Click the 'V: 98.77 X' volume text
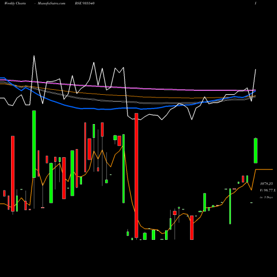The height and width of the screenshot is (277, 277). [x=268, y=191]
